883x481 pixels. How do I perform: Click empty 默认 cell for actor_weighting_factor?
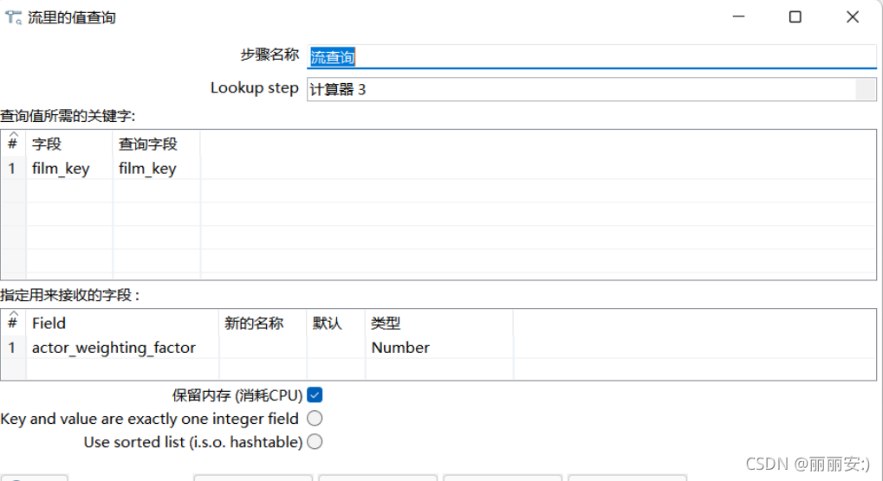(x=336, y=348)
